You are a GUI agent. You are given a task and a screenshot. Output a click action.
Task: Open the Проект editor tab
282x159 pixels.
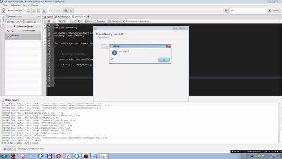click(48, 17)
